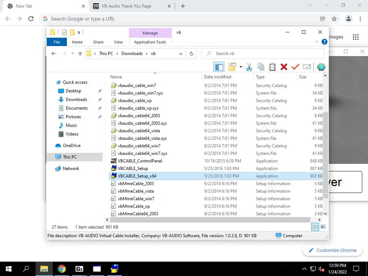Click Customize Chrome button
368x276 pixels.
332,250
